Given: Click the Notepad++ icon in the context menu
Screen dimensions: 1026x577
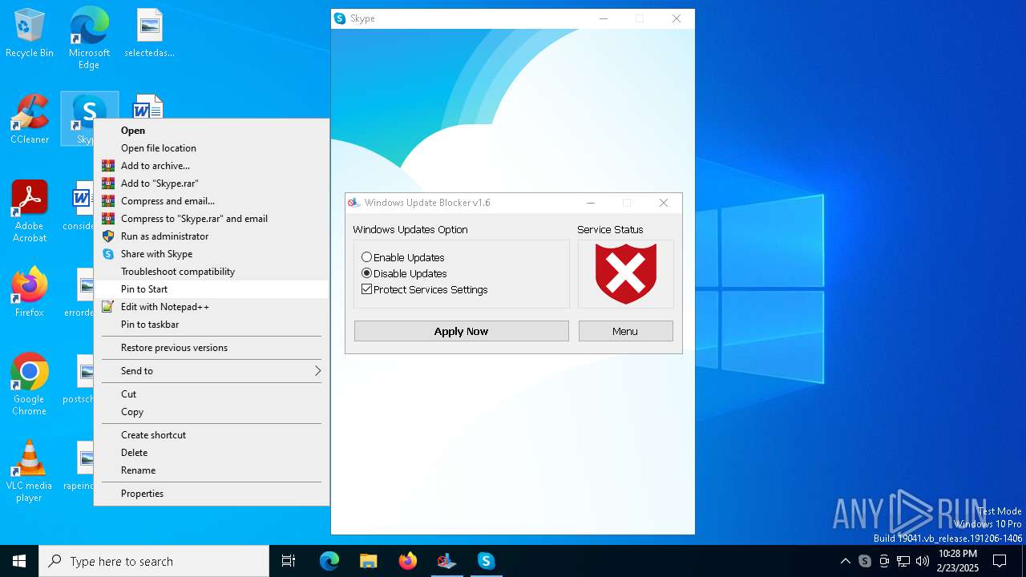Looking at the screenshot, I should pyautogui.click(x=108, y=307).
